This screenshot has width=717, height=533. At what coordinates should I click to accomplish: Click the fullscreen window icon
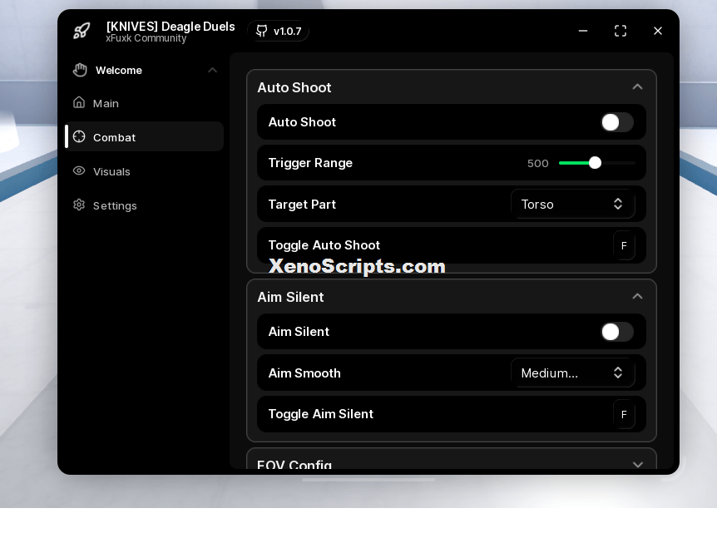pyautogui.click(x=620, y=31)
